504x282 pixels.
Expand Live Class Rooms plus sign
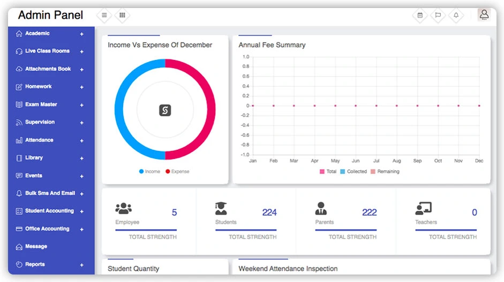click(82, 52)
